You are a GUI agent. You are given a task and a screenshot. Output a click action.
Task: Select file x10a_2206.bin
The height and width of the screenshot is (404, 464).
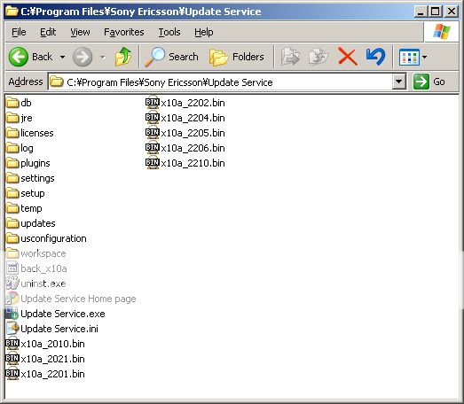(x=185, y=148)
